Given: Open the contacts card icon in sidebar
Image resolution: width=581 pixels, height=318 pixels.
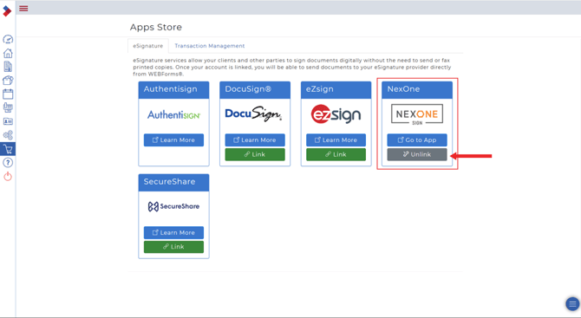Looking at the screenshot, I should tap(8, 121).
